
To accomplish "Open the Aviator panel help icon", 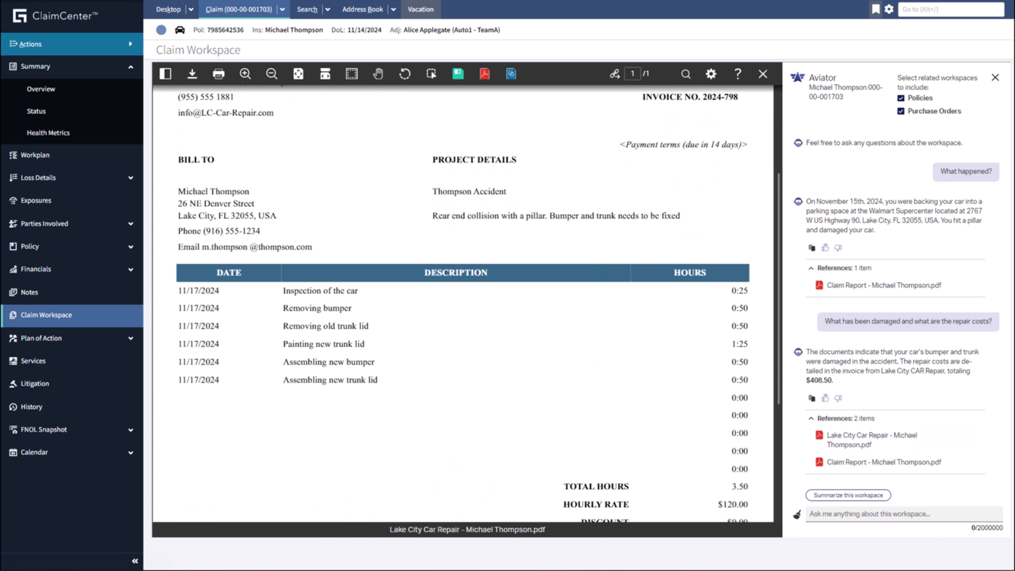I will click(x=737, y=73).
